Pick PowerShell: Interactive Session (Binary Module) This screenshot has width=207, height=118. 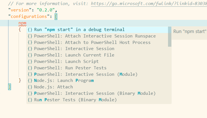[x=97, y=93]
